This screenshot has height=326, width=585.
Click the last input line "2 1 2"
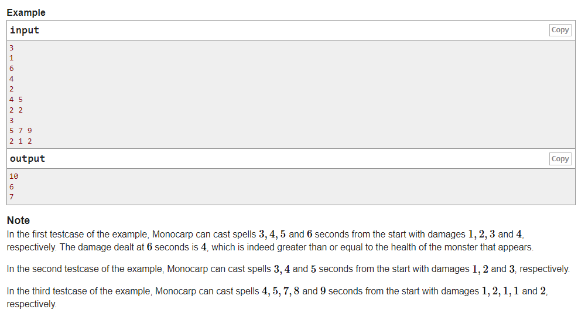pyautogui.click(x=20, y=141)
